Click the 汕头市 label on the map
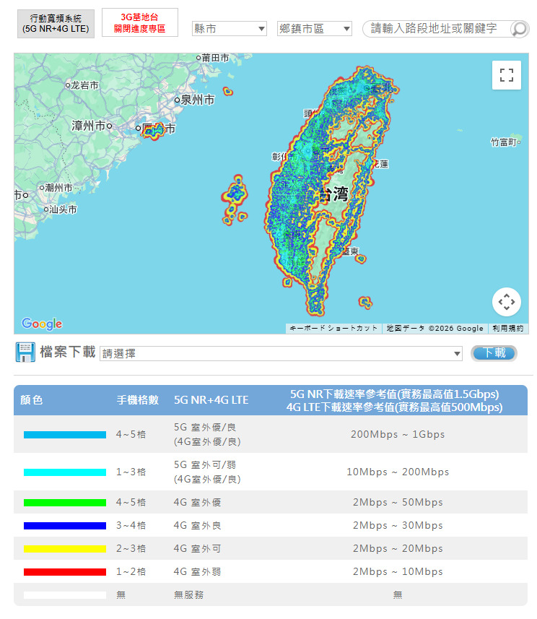The image size is (537, 619). (63, 209)
